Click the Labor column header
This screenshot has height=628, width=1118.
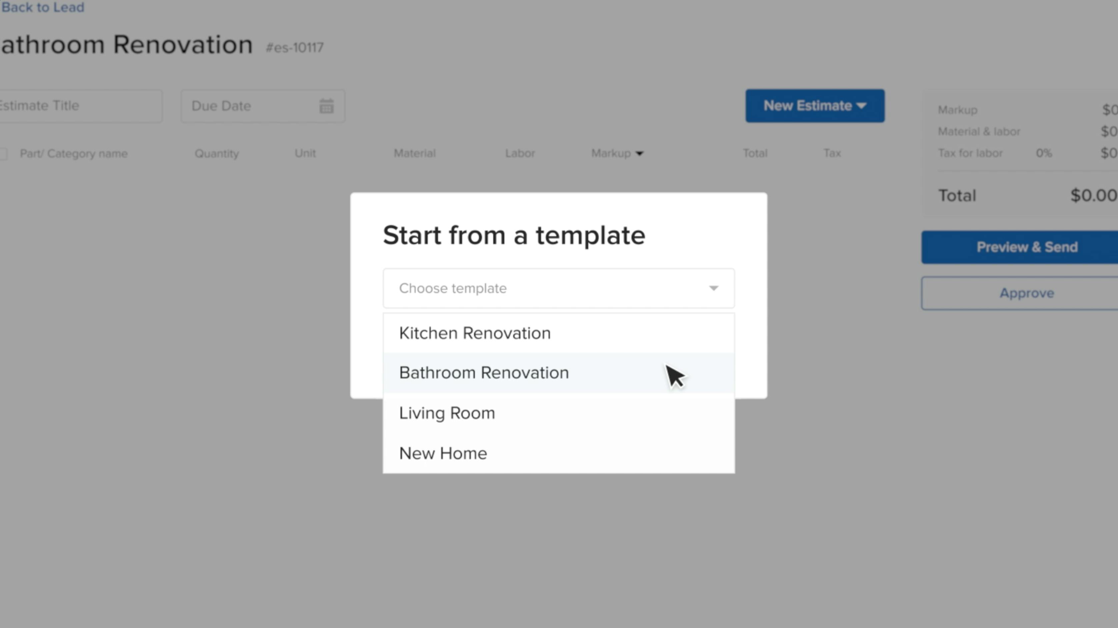click(520, 153)
